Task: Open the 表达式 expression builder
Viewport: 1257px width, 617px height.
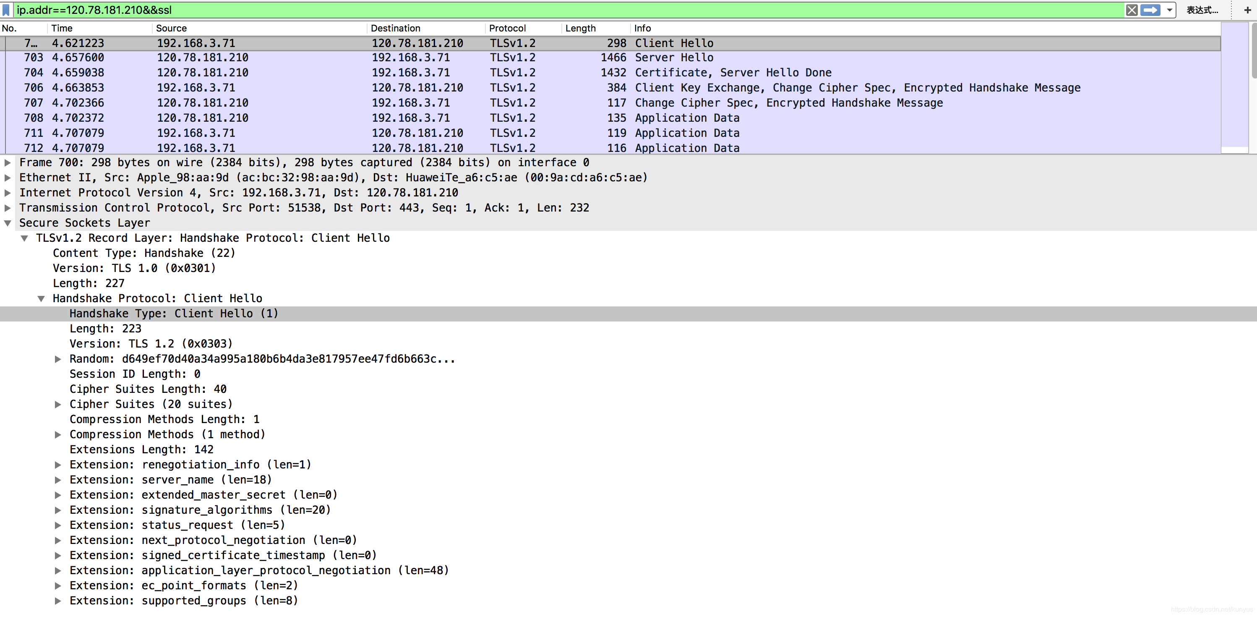Action: 1202,10
